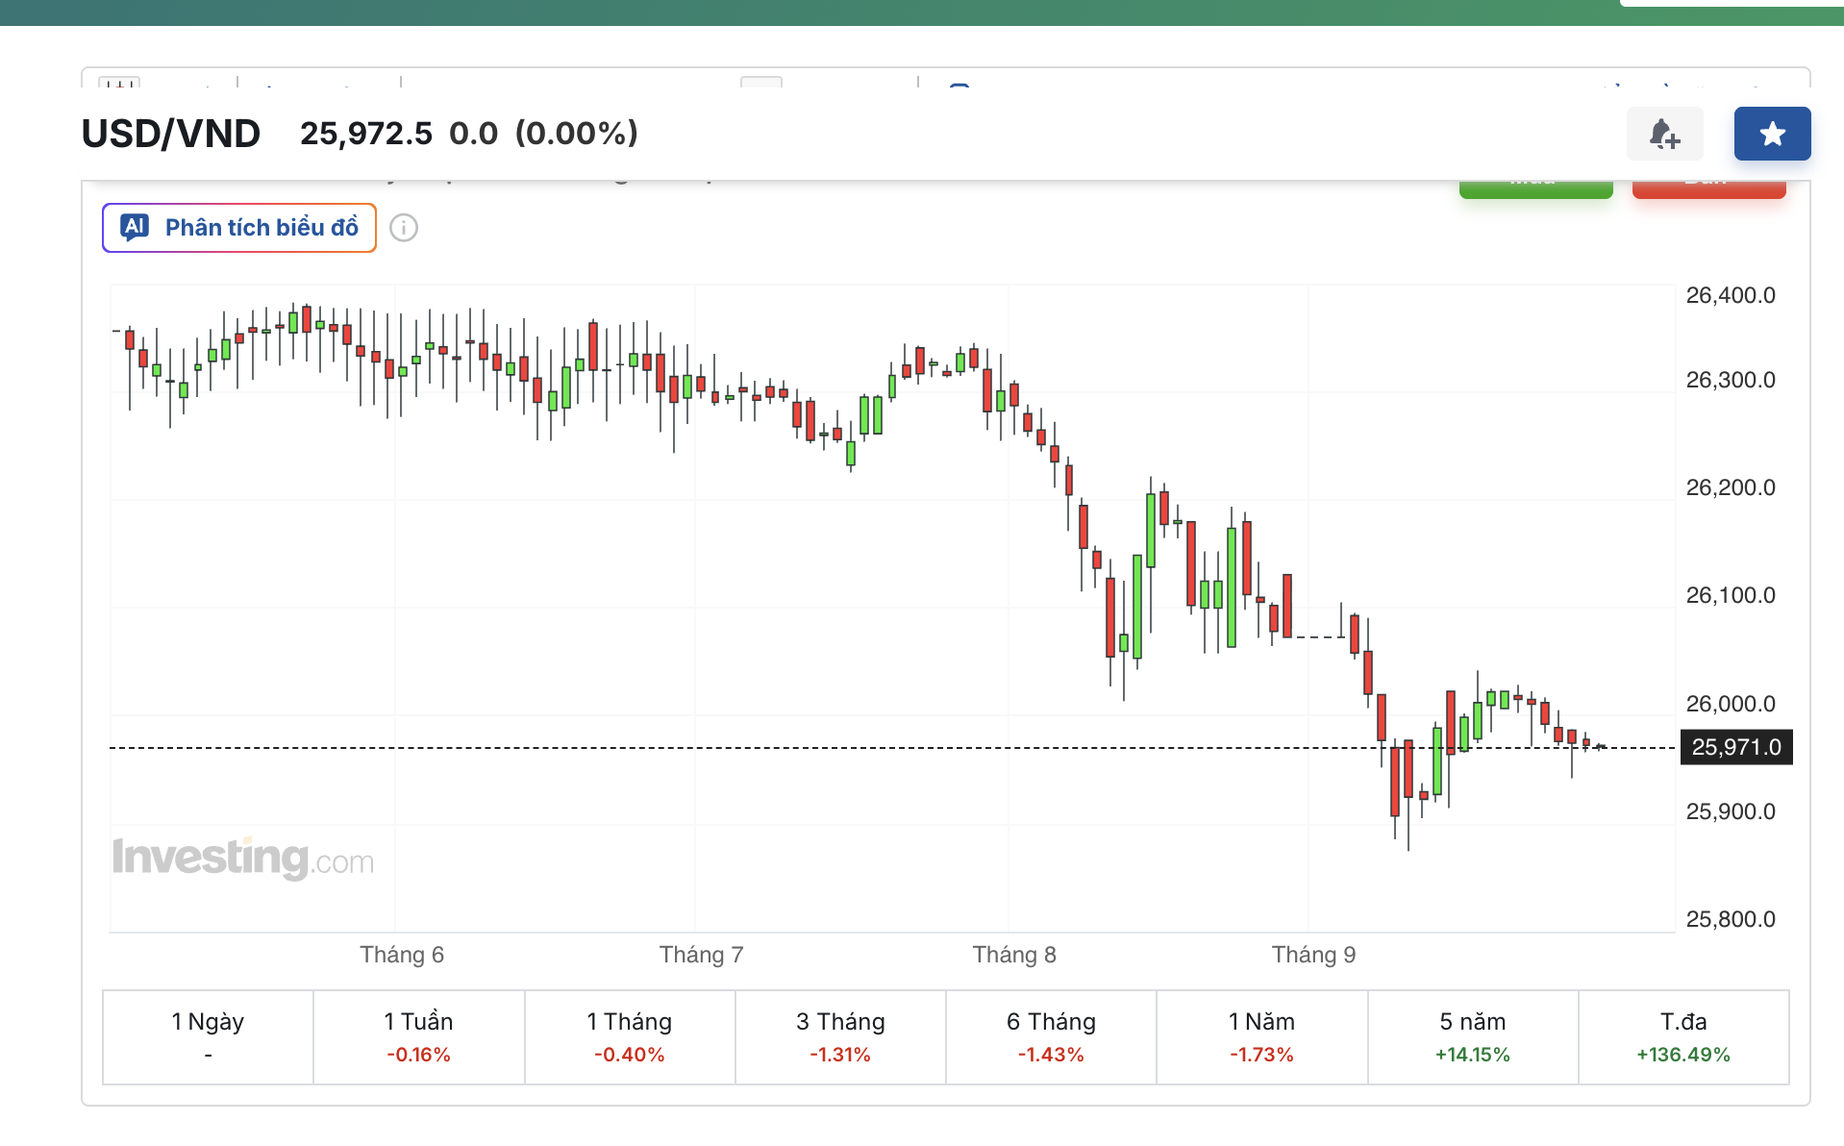The height and width of the screenshot is (1146, 1844).
Task: Click the 26,400.0 label on price axis
Action: (x=1731, y=295)
